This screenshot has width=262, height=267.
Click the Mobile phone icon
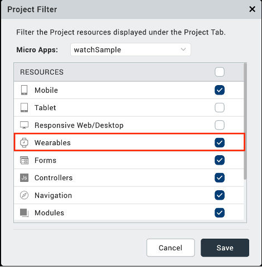24,90
